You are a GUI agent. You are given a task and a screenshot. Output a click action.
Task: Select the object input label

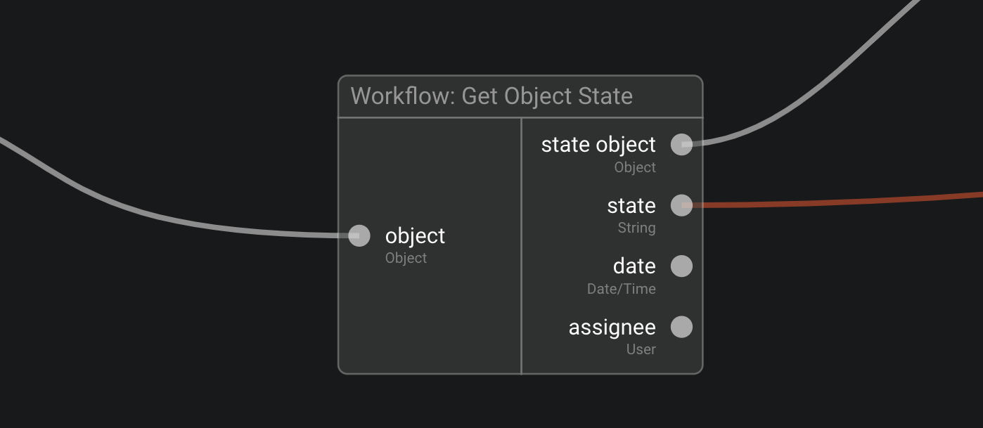pos(414,236)
